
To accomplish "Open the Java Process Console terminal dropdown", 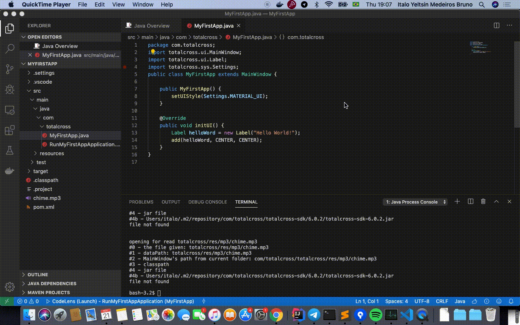I will pyautogui.click(x=415, y=202).
